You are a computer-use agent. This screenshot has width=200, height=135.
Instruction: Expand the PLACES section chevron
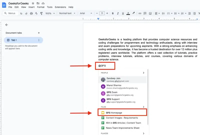[143, 133]
